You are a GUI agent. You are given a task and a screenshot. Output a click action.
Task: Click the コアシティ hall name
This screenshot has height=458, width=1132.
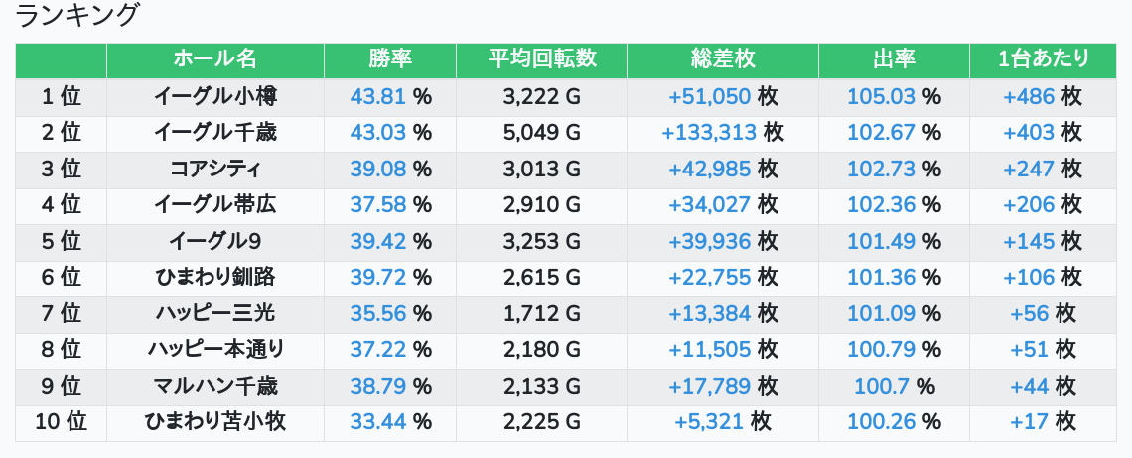[215, 169]
